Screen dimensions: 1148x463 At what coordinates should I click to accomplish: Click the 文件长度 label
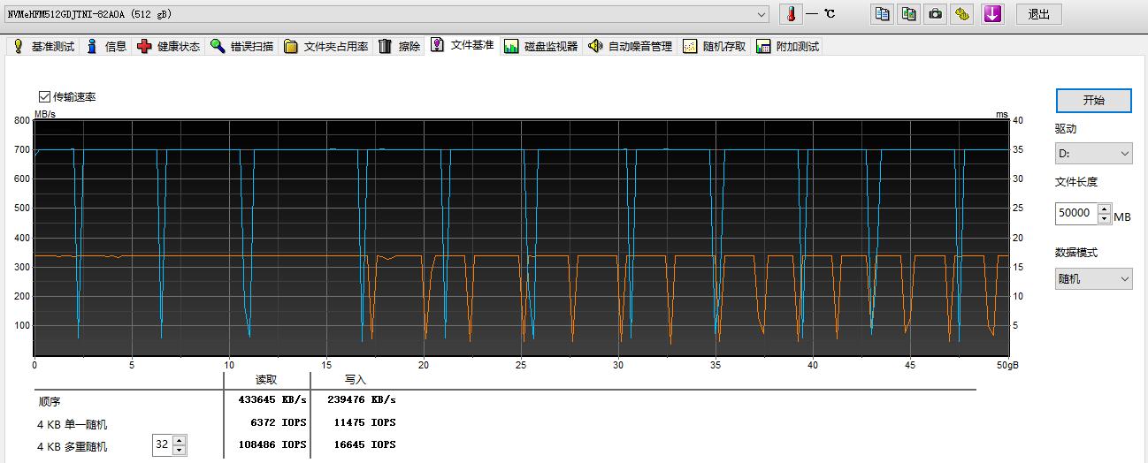click(x=1076, y=182)
